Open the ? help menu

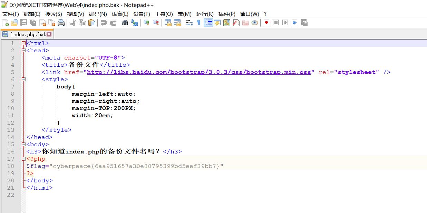[265, 14]
